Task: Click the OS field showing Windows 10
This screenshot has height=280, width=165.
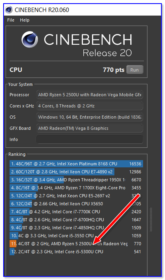Action: pos(90,117)
